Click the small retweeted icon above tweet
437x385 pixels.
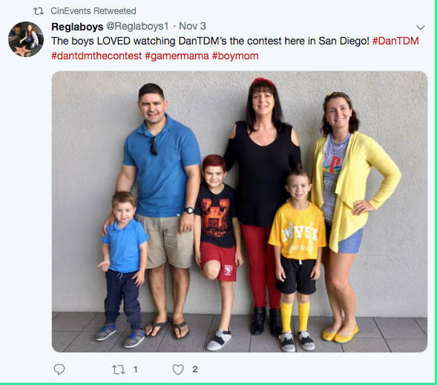pyautogui.click(x=39, y=11)
